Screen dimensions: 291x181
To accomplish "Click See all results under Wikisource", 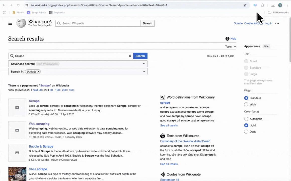I will [x=169, y=164].
